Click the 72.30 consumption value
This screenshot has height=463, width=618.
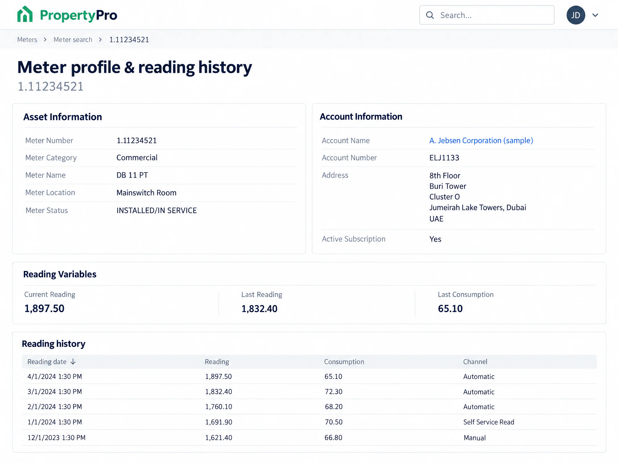pos(333,392)
